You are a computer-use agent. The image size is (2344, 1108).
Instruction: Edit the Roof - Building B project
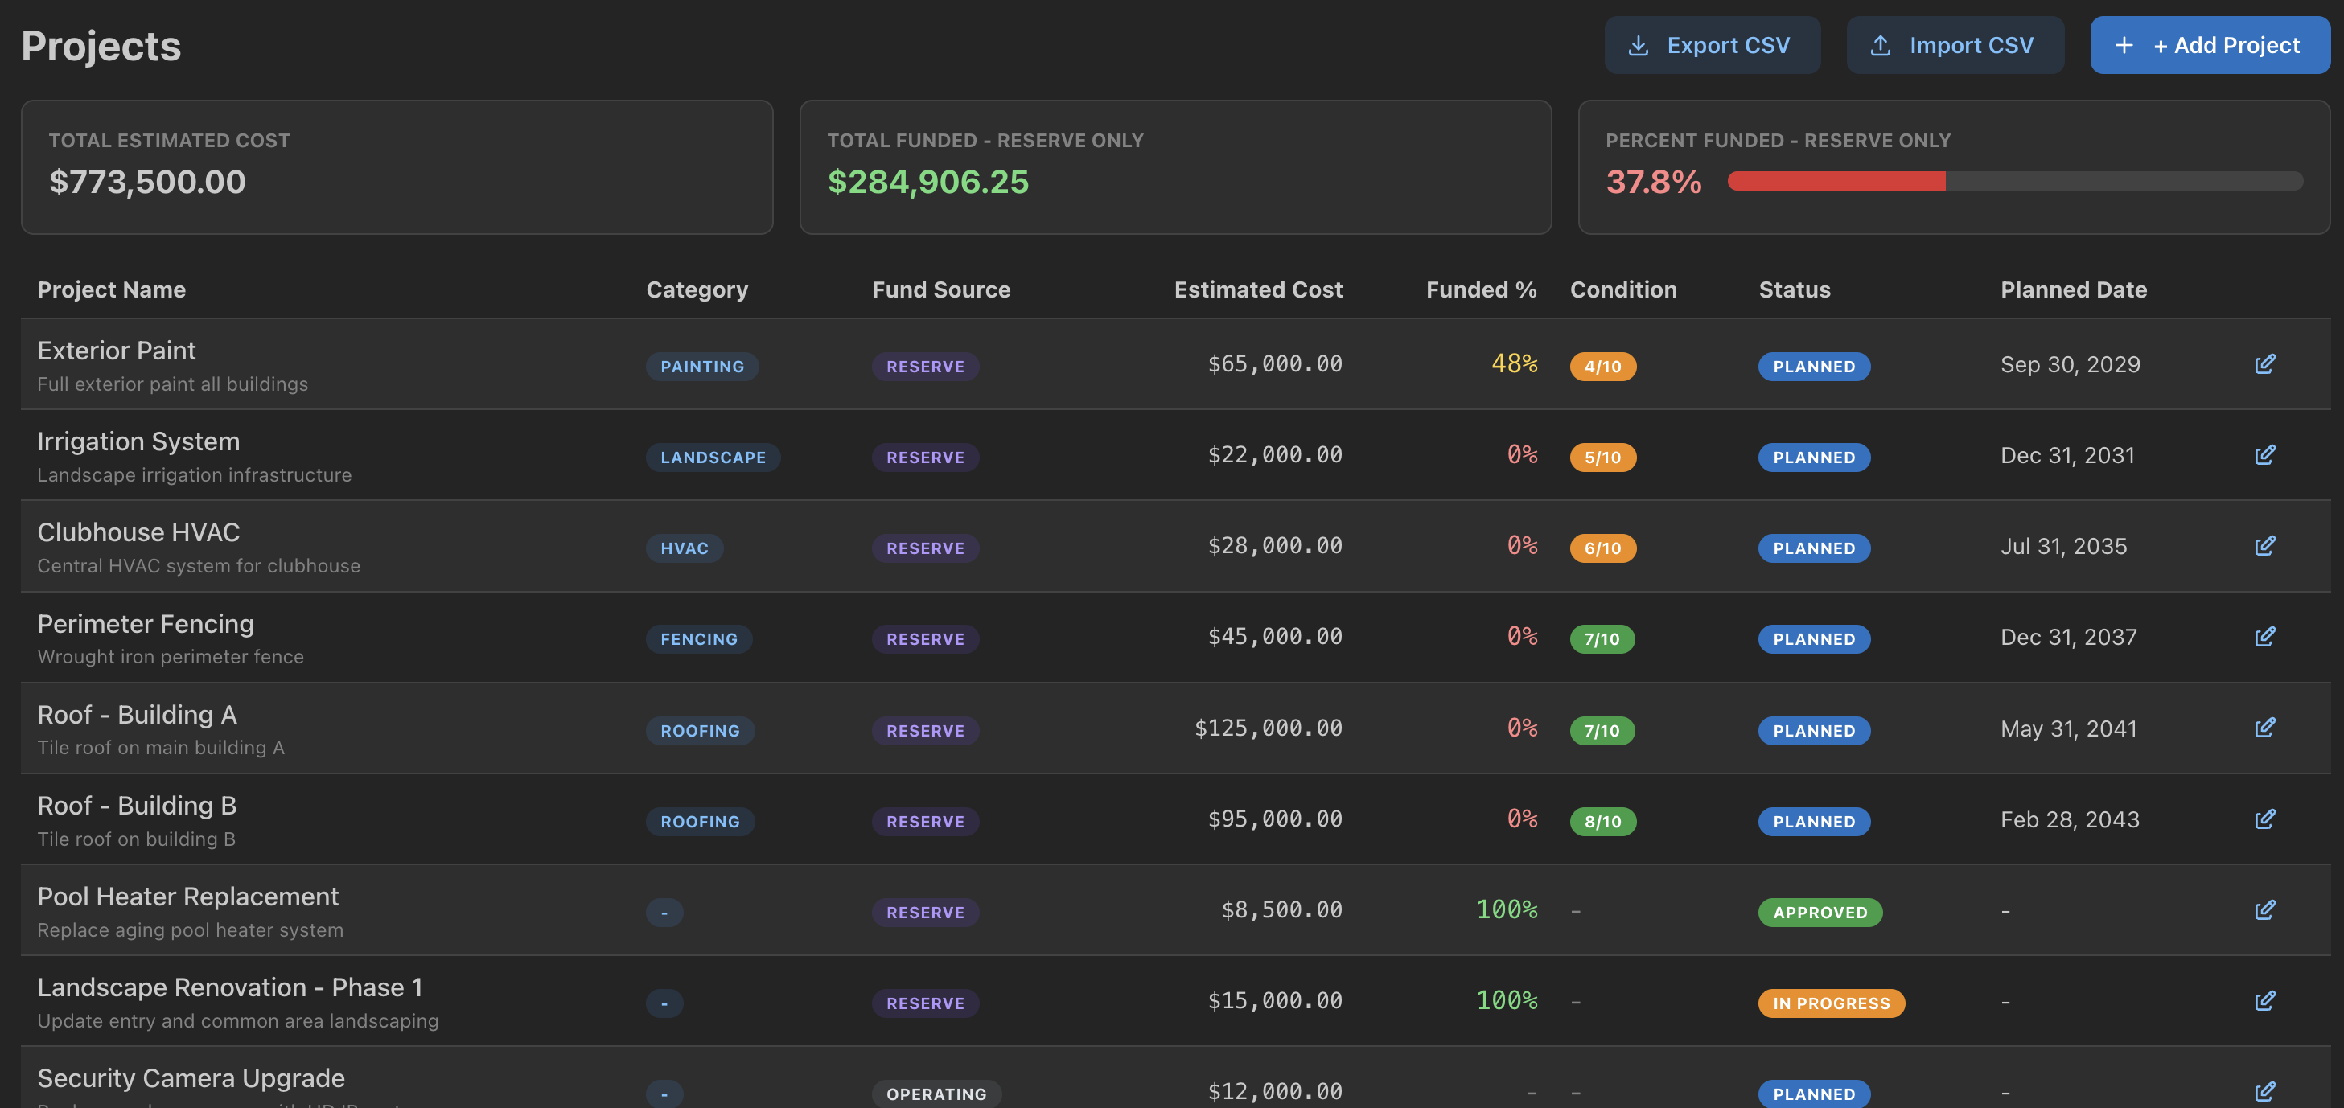(2265, 819)
